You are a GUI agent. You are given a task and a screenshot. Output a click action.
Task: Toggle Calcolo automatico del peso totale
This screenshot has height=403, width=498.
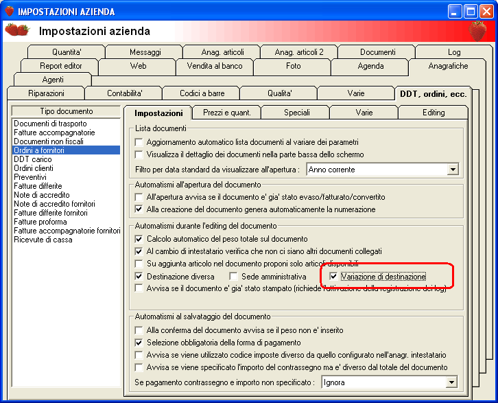click(139, 239)
